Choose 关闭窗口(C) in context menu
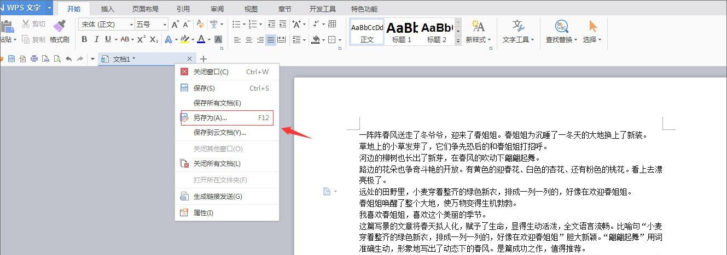The image size is (727, 255). [x=226, y=72]
